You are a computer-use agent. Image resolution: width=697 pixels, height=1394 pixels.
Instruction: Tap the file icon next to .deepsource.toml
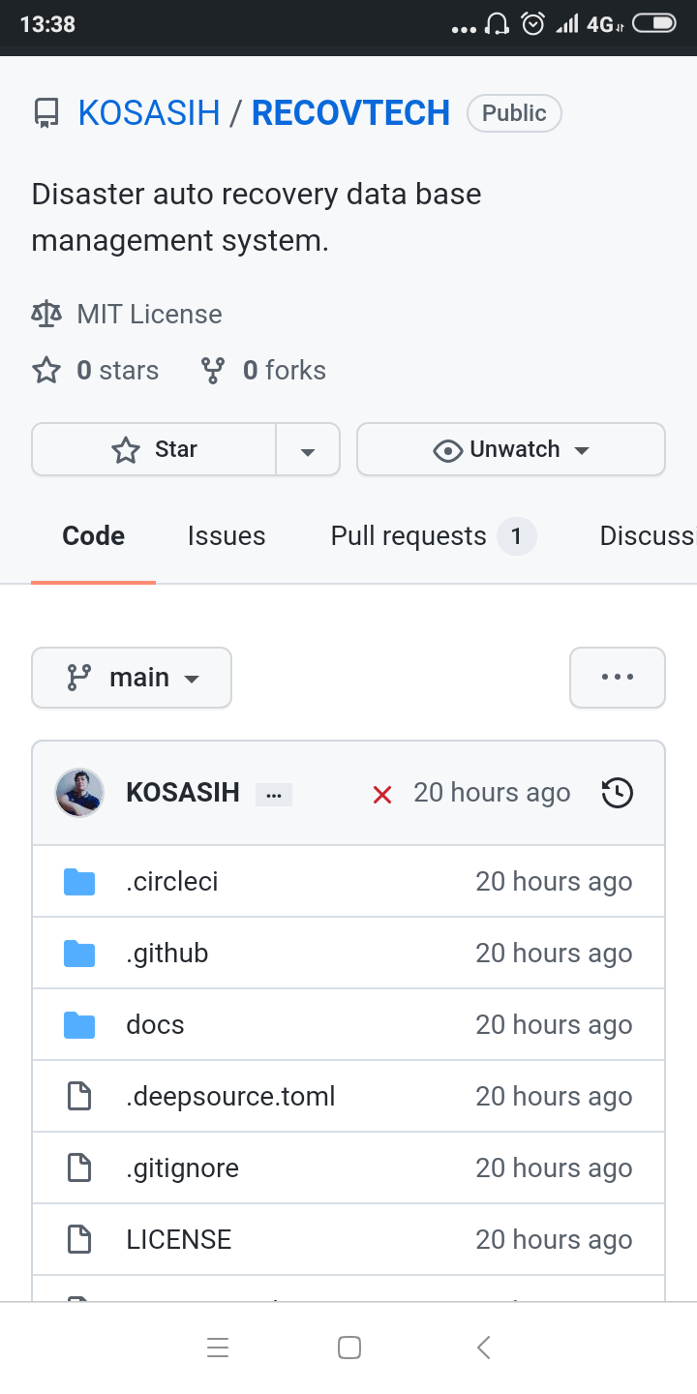[79, 1097]
